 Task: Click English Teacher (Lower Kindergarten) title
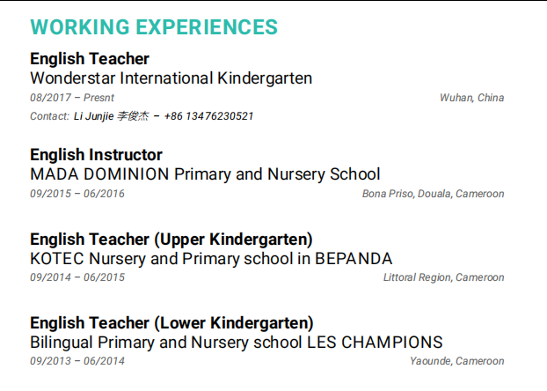click(171, 322)
